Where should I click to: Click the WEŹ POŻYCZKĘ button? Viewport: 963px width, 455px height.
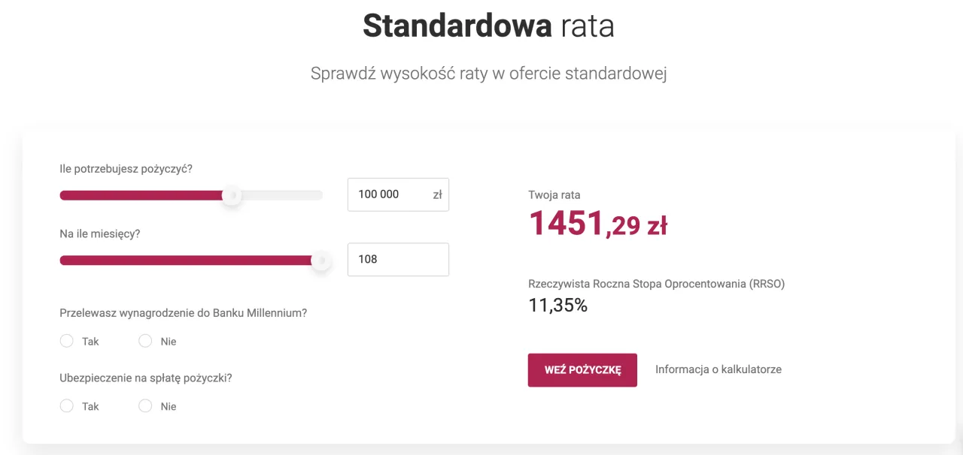(x=582, y=370)
